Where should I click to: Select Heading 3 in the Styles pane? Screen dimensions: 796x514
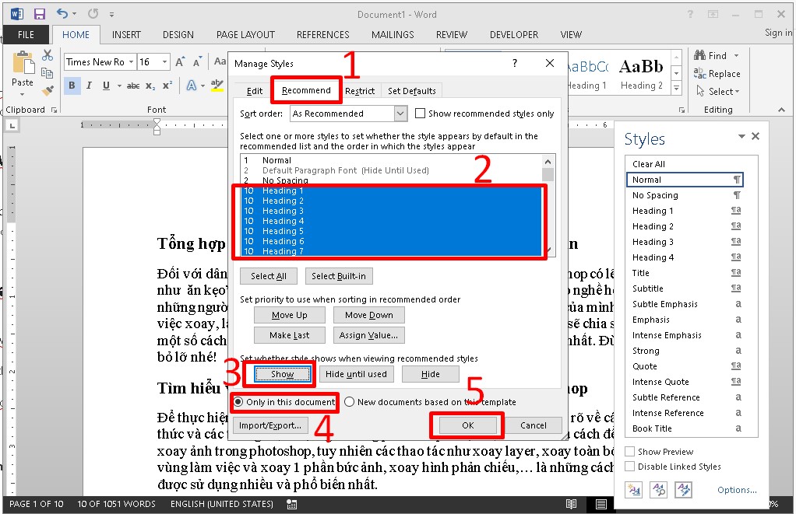[653, 242]
